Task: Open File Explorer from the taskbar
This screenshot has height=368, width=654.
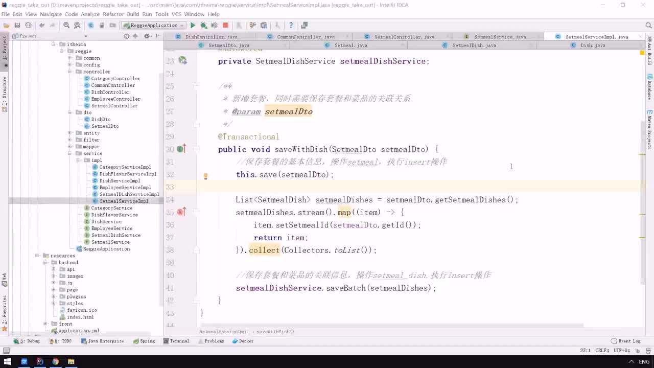Action: click(71, 361)
